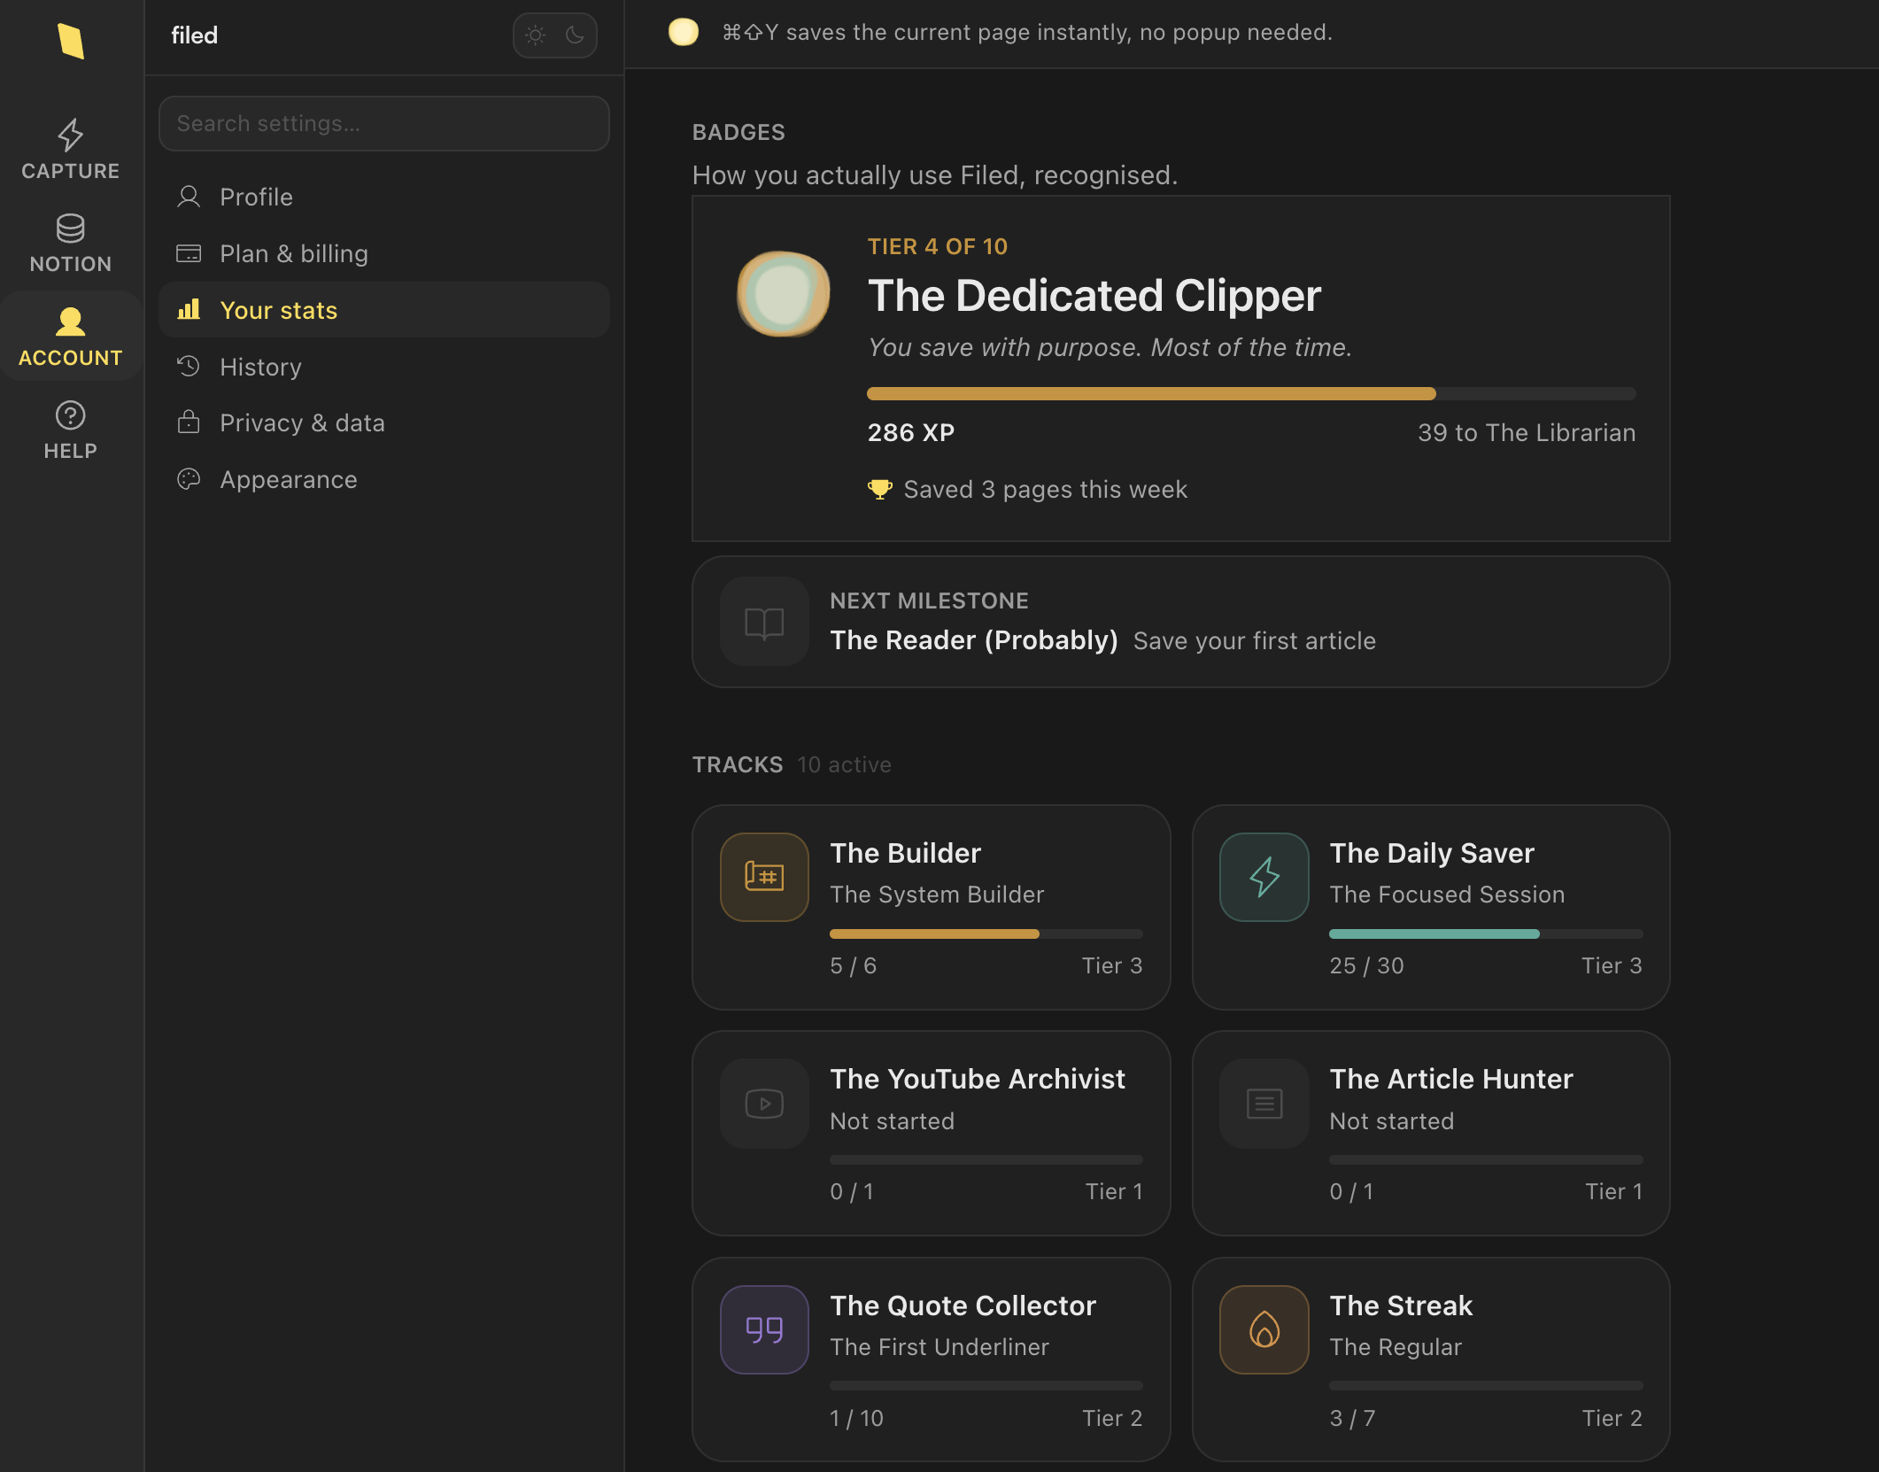Click The Quote Collector quotes icon
Image resolution: width=1879 pixels, height=1472 pixels.
[x=764, y=1329]
